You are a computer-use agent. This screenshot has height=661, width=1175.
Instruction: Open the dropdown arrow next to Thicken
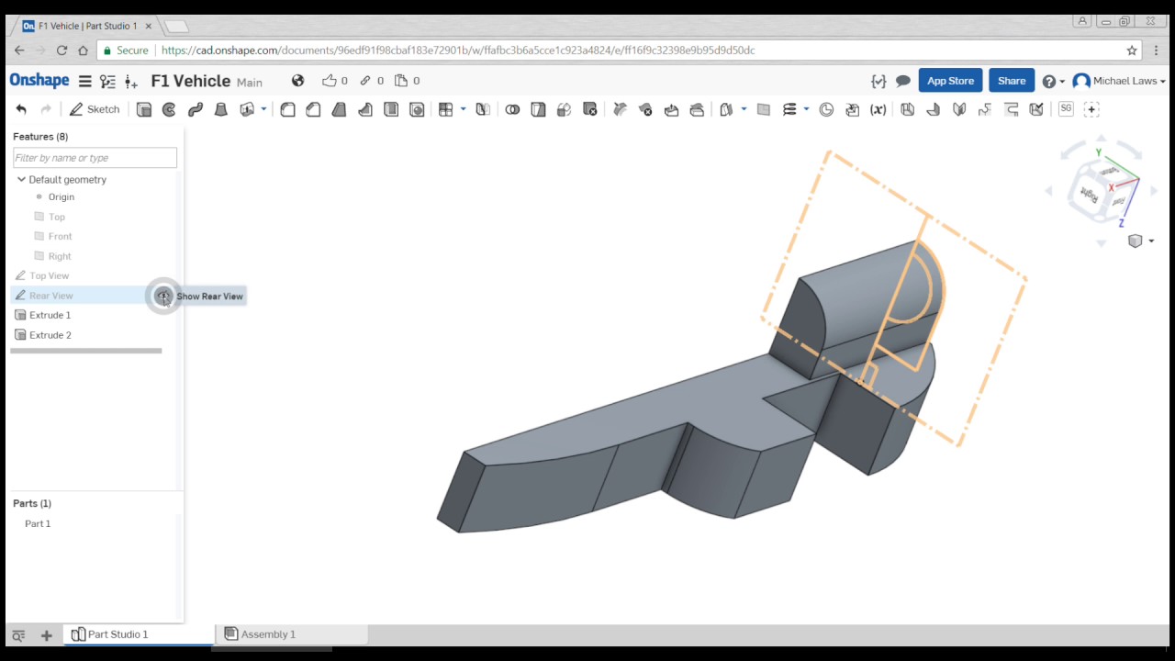(263, 109)
